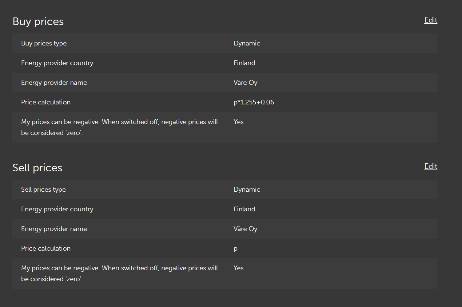This screenshot has width=462, height=307.
Task: Click Väre Oy provider under Buy prices
Action: pyautogui.click(x=246, y=83)
